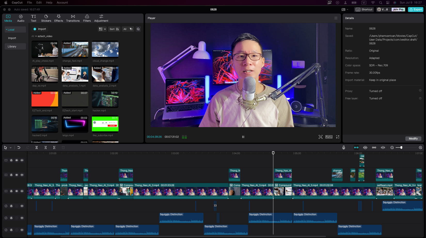
Task: Click the Export button
Action: pos(416,10)
